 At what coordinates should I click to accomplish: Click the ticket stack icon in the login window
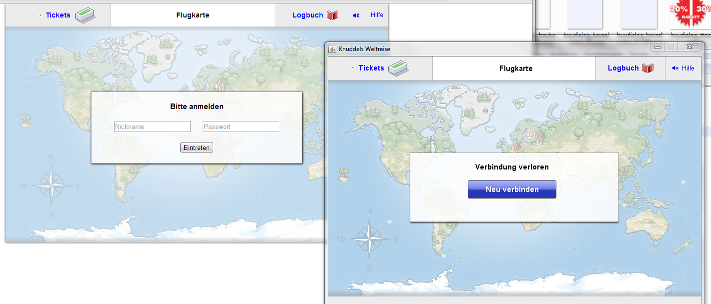tap(85, 15)
